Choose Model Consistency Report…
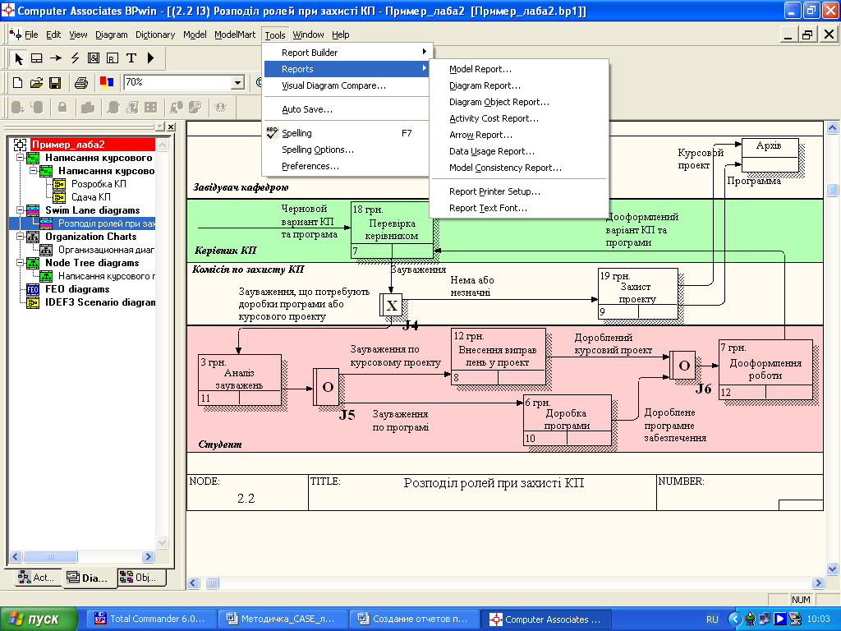The height and width of the screenshot is (631, 841). (505, 168)
